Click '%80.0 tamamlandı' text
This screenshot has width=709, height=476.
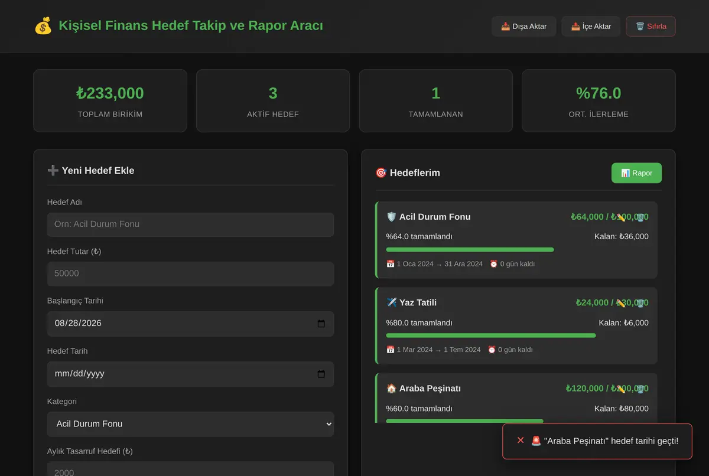[419, 323]
